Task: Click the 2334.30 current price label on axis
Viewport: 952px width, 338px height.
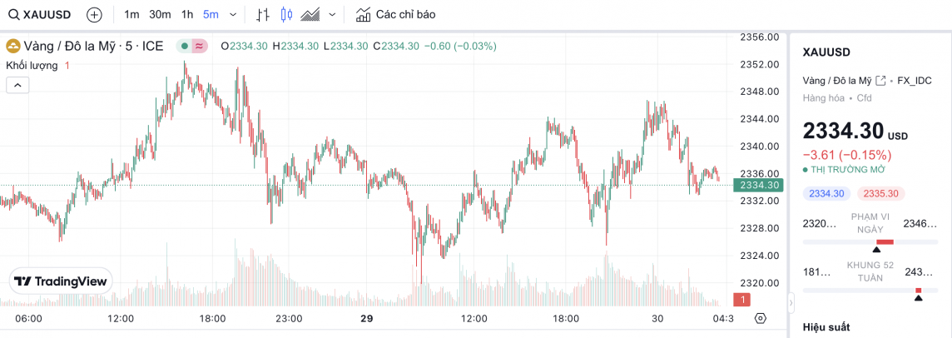Action: pos(758,185)
